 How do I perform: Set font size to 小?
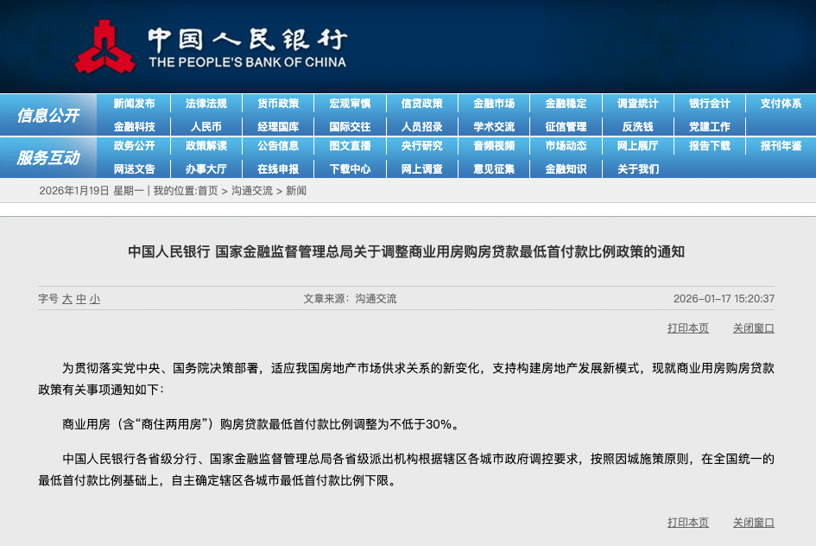(x=95, y=299)
